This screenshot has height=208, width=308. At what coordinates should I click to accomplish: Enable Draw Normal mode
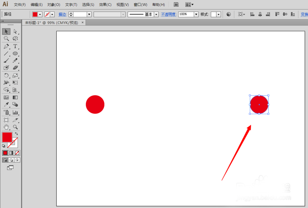tap(5, 160)
